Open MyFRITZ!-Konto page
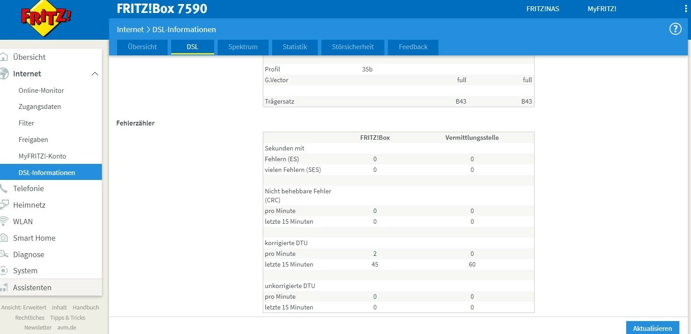The width and height of the screenshot is (691, 334). [x=42, y=156]
